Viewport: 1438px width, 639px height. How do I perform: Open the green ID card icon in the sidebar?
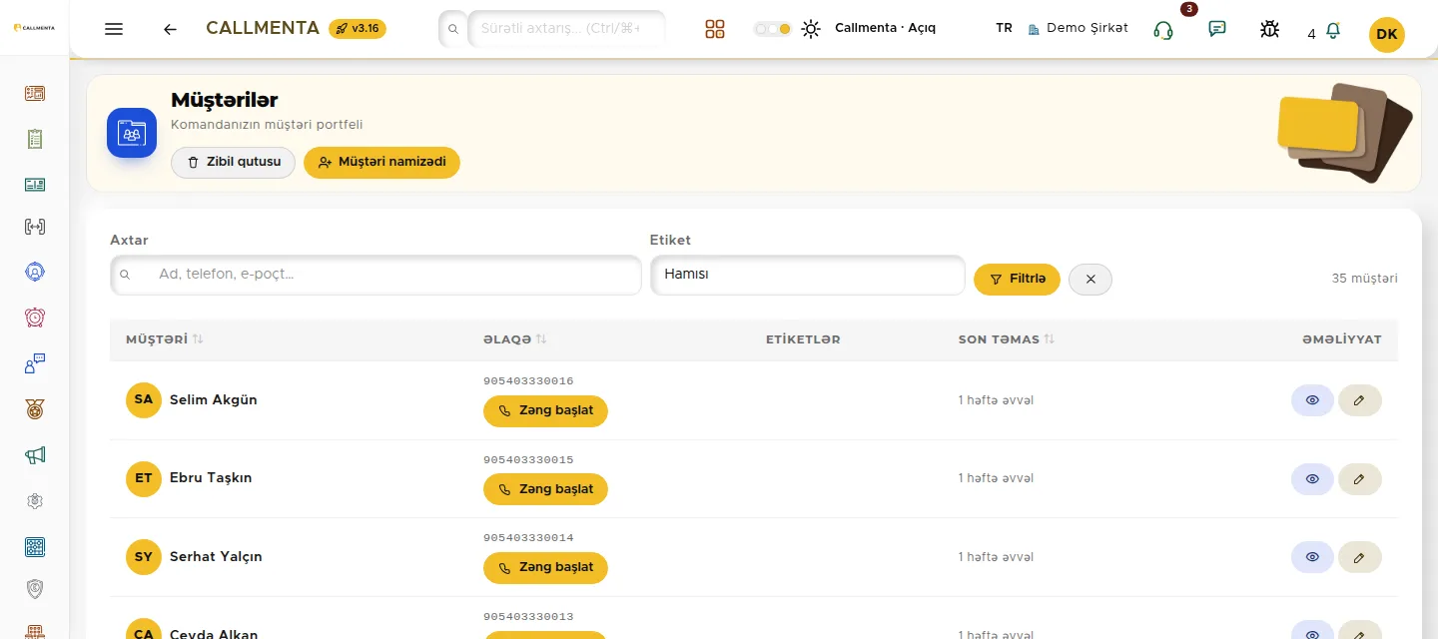point(35,185)
